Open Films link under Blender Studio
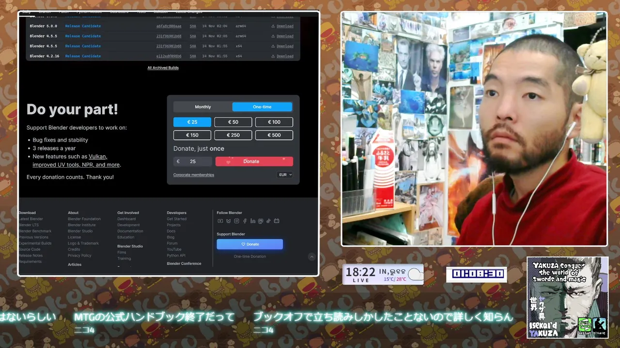The width and height of the screenshot is (620, 348). tap(122, 252)
